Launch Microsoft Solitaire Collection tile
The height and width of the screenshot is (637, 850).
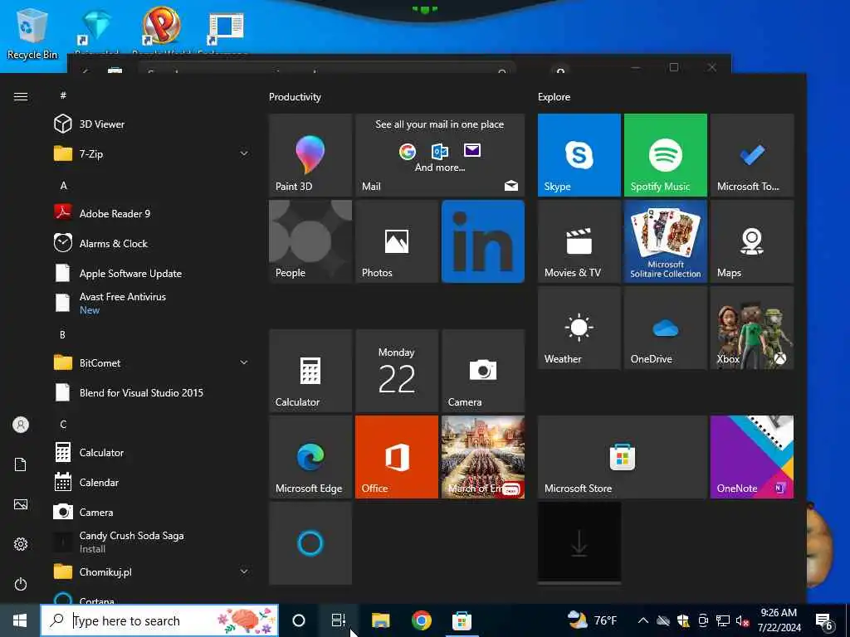coord(665,241)
